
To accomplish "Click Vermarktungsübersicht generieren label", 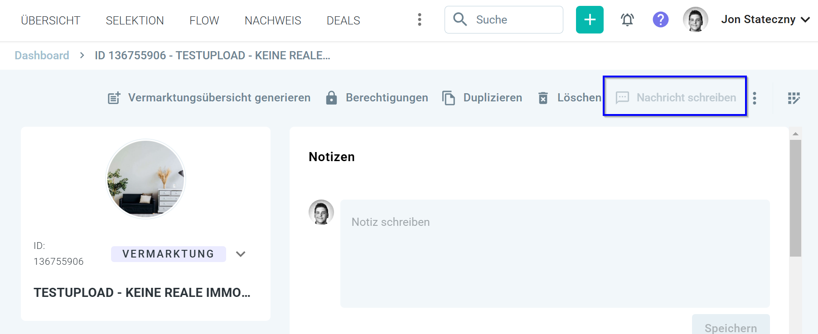I will click(219, 97).
